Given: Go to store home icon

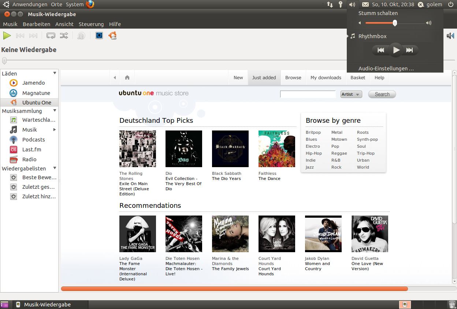Looking at the screenshot, I should (127, 78).
